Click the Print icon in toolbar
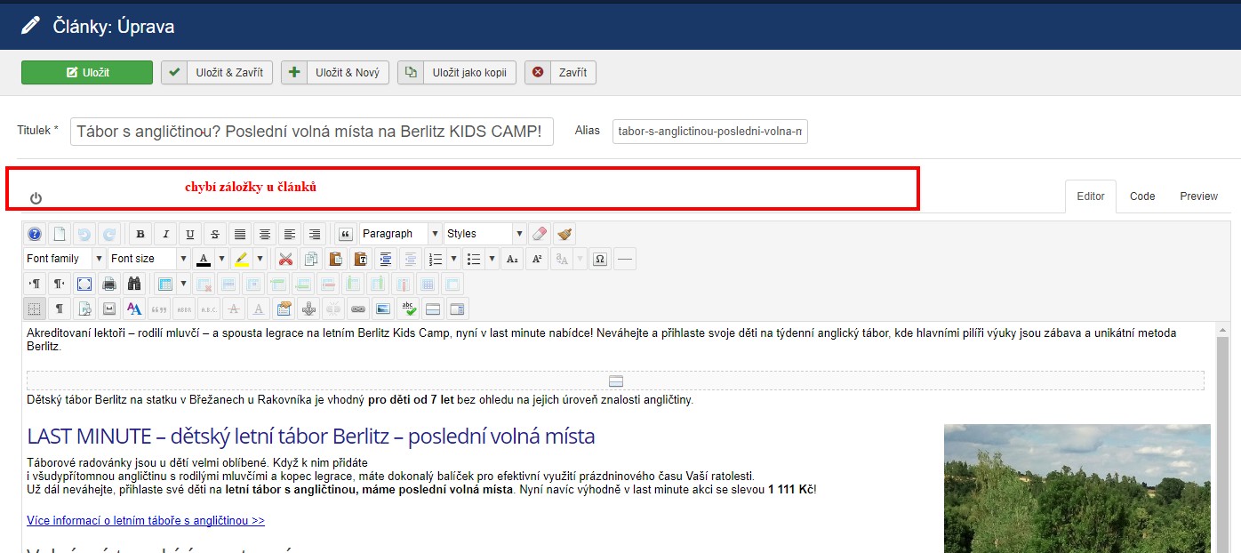The image size is (1241, 553). 109,285
